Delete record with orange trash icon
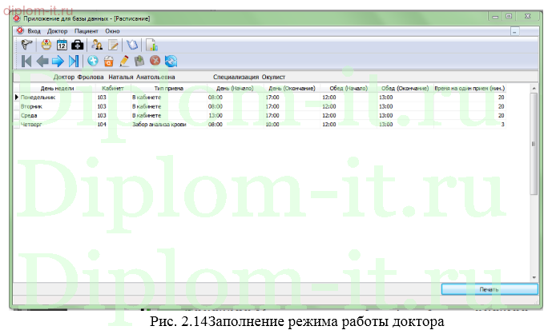This screenshot has width=560, height=334. [x=109, y=62]
